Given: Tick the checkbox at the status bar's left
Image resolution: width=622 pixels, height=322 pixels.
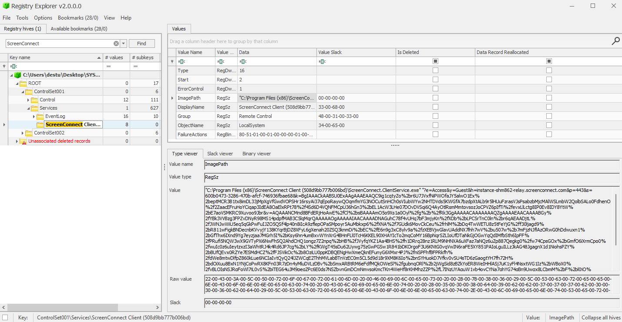Looking at the screenshot, I should tap(5, 318).
